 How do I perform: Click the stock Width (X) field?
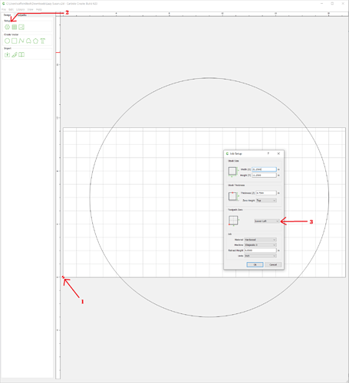(x=264, y=169)
